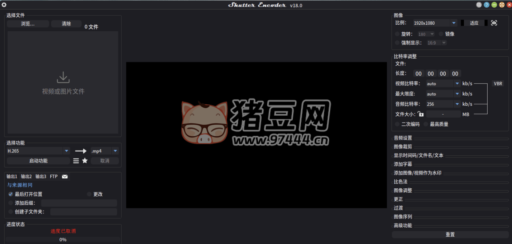Open the H.265 function dropdown
Viewport: 512px width, 244px height.
pos(66,151)
